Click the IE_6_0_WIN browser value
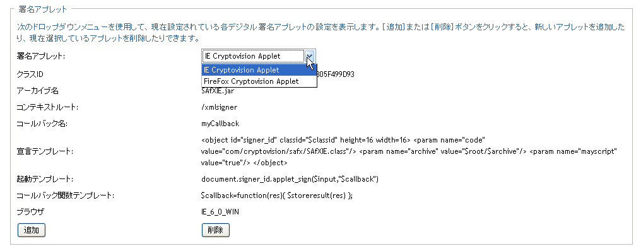 (220, 212)
